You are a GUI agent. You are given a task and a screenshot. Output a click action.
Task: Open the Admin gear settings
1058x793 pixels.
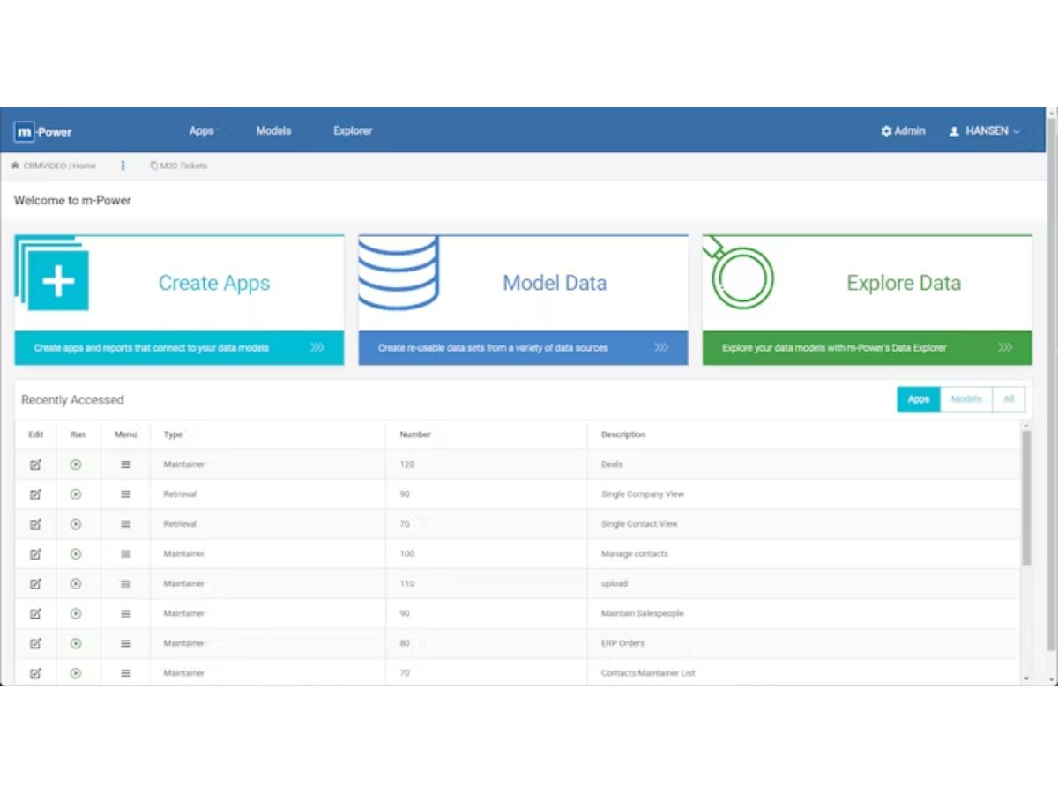(x=903, y=131)
